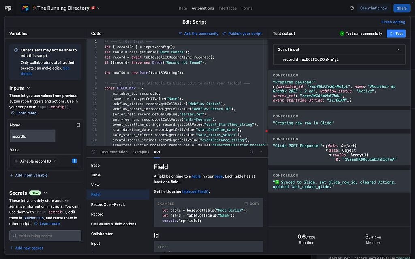
Task: Open the Examples tab in the docs panel
Action: click(x=141, y=152)
